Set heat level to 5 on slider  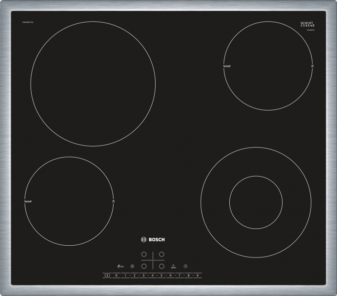tap(161, 275)
